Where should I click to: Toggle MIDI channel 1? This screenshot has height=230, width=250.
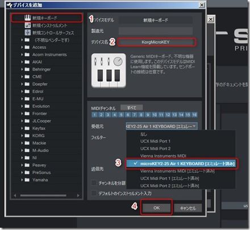coord(94,115)
